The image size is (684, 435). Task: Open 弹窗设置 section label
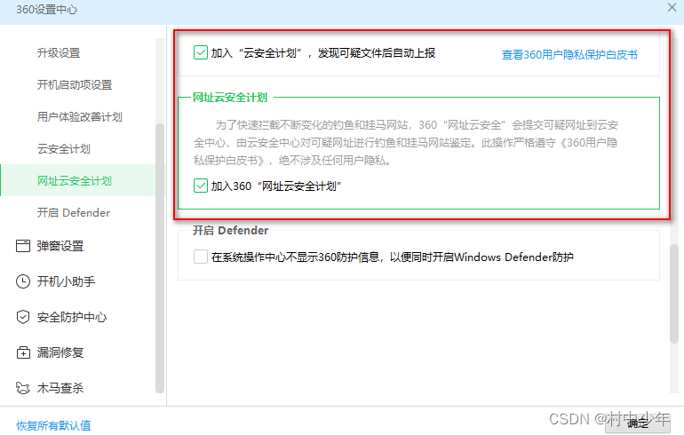coord(60,246)
